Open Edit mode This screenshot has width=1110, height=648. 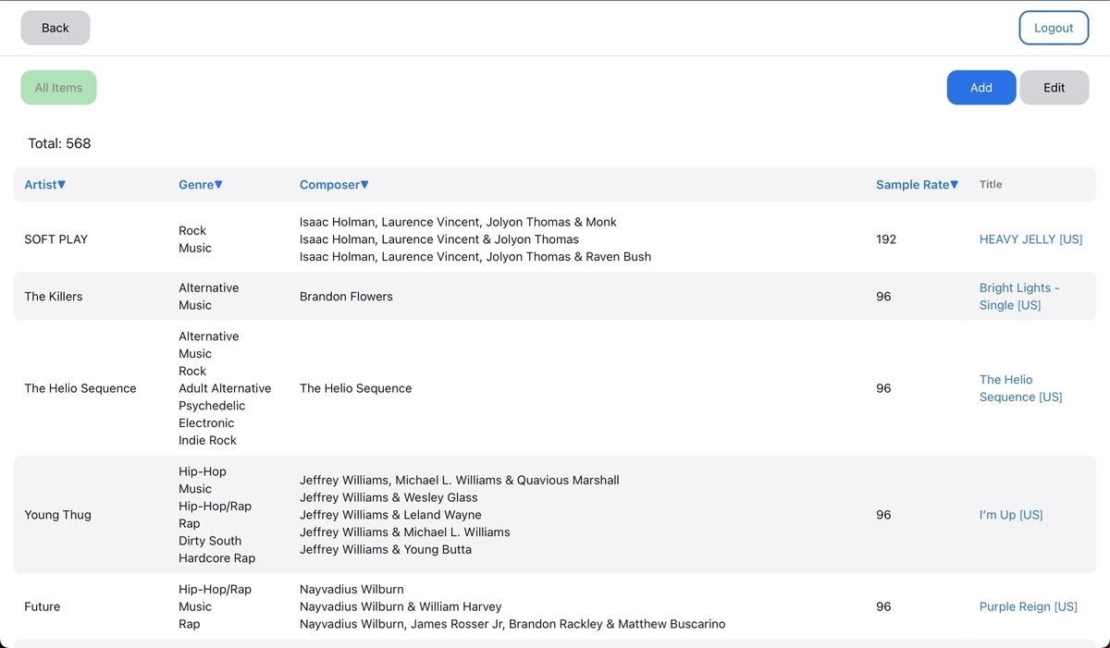pos(1054,88)
